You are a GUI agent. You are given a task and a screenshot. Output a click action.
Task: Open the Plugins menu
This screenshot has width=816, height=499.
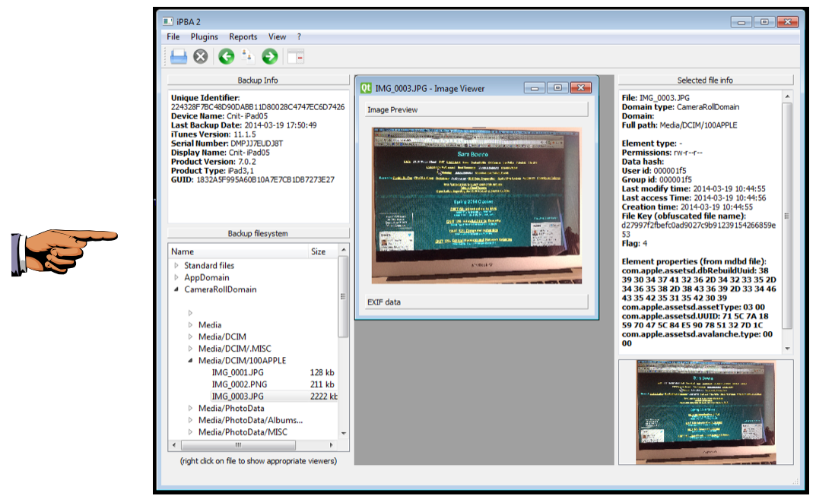(204, 36)
